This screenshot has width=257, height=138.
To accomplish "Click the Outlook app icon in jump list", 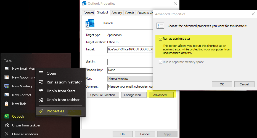I will pyautogui.click(x=7, y=116).
